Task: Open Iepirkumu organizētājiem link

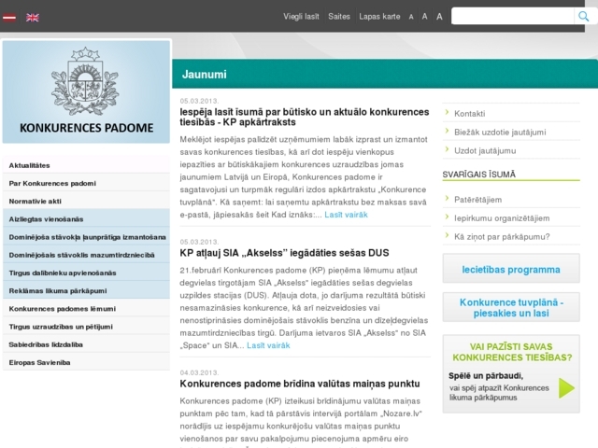Action: [x=502, y=218]
